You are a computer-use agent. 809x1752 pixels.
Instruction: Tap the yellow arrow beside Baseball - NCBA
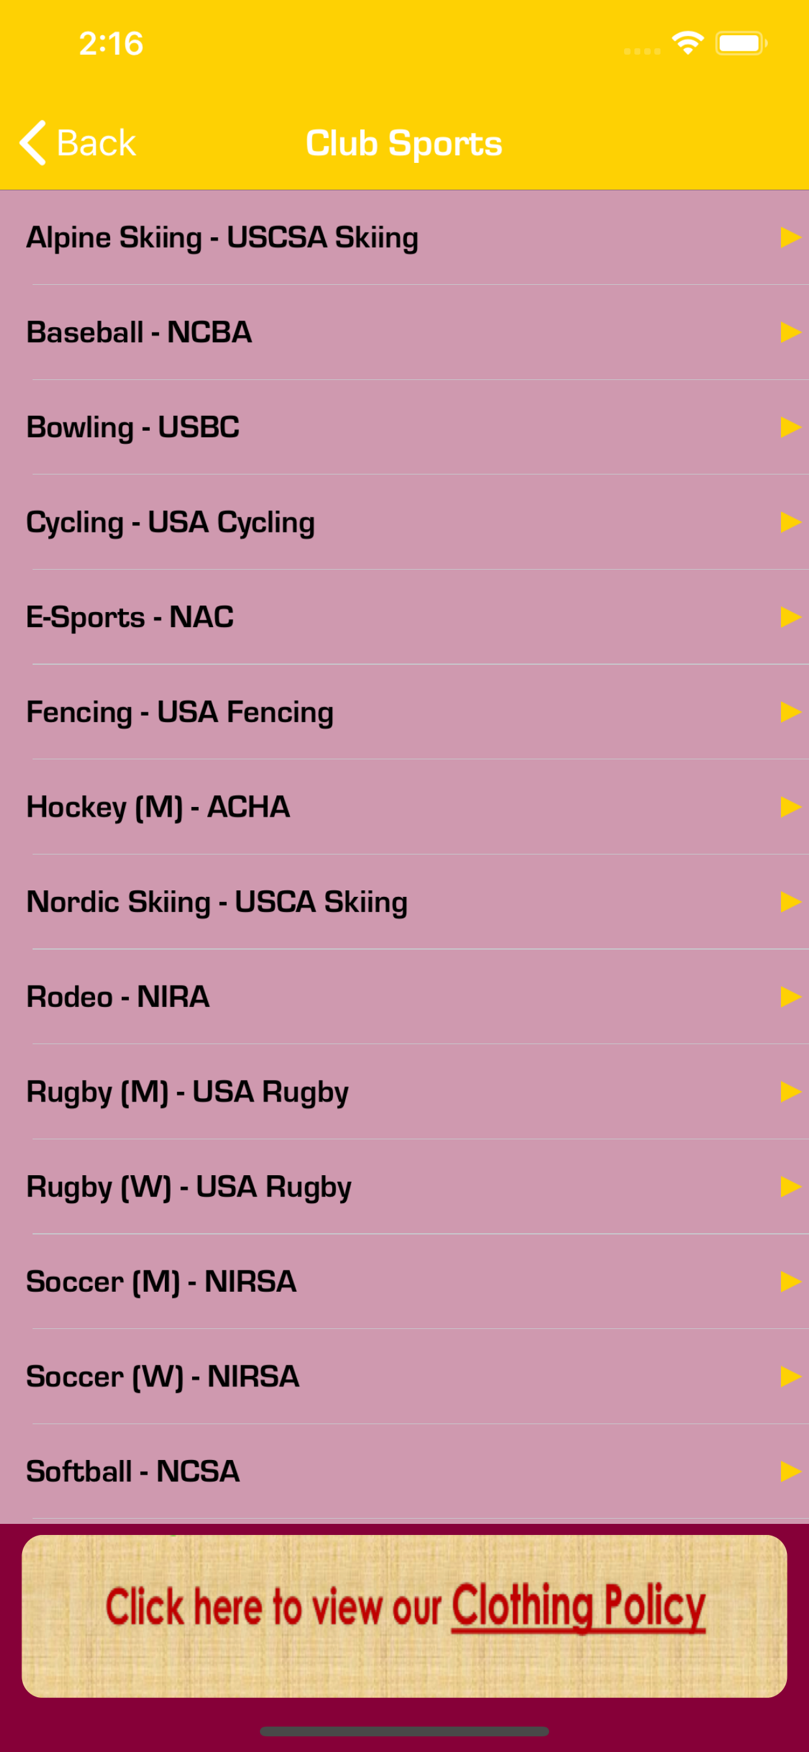(791, 332)
